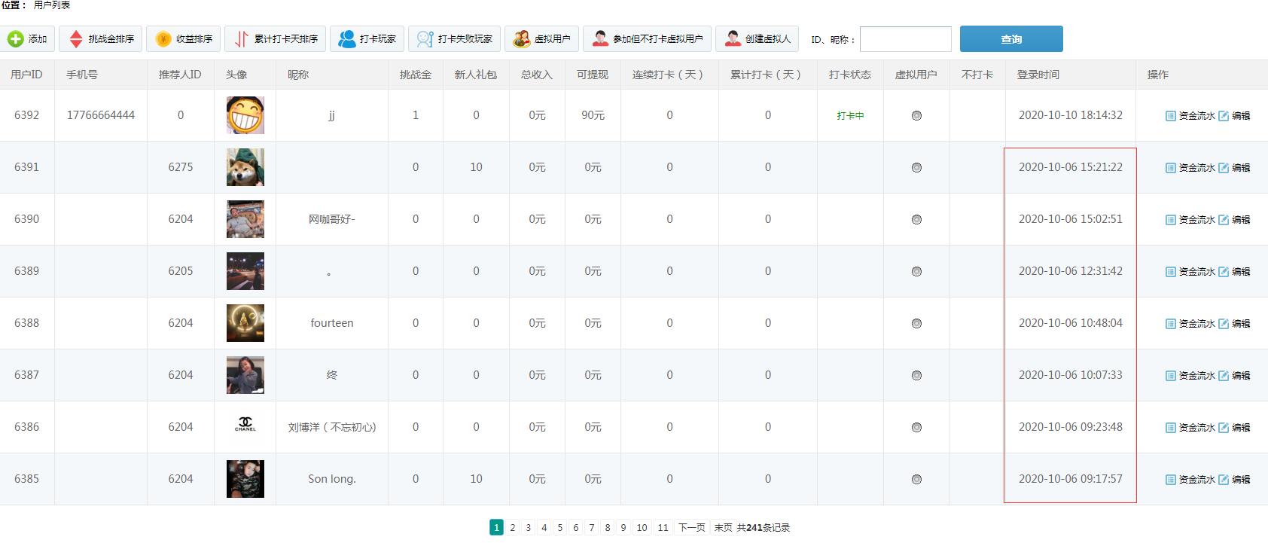Open 资金流水 for user 6386
1268x543 pixels.
click(x=1190, y=428)
